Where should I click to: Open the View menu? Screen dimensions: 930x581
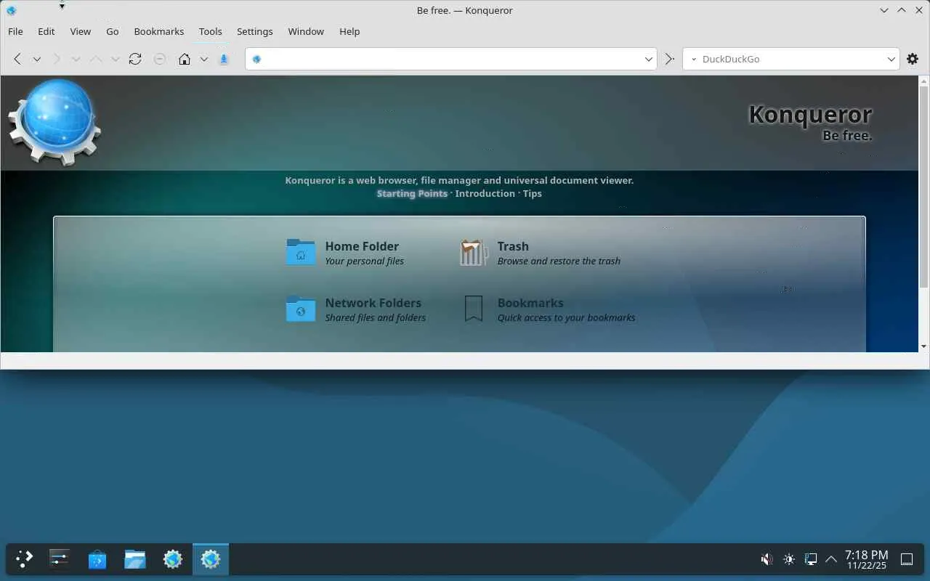(81, 31)
